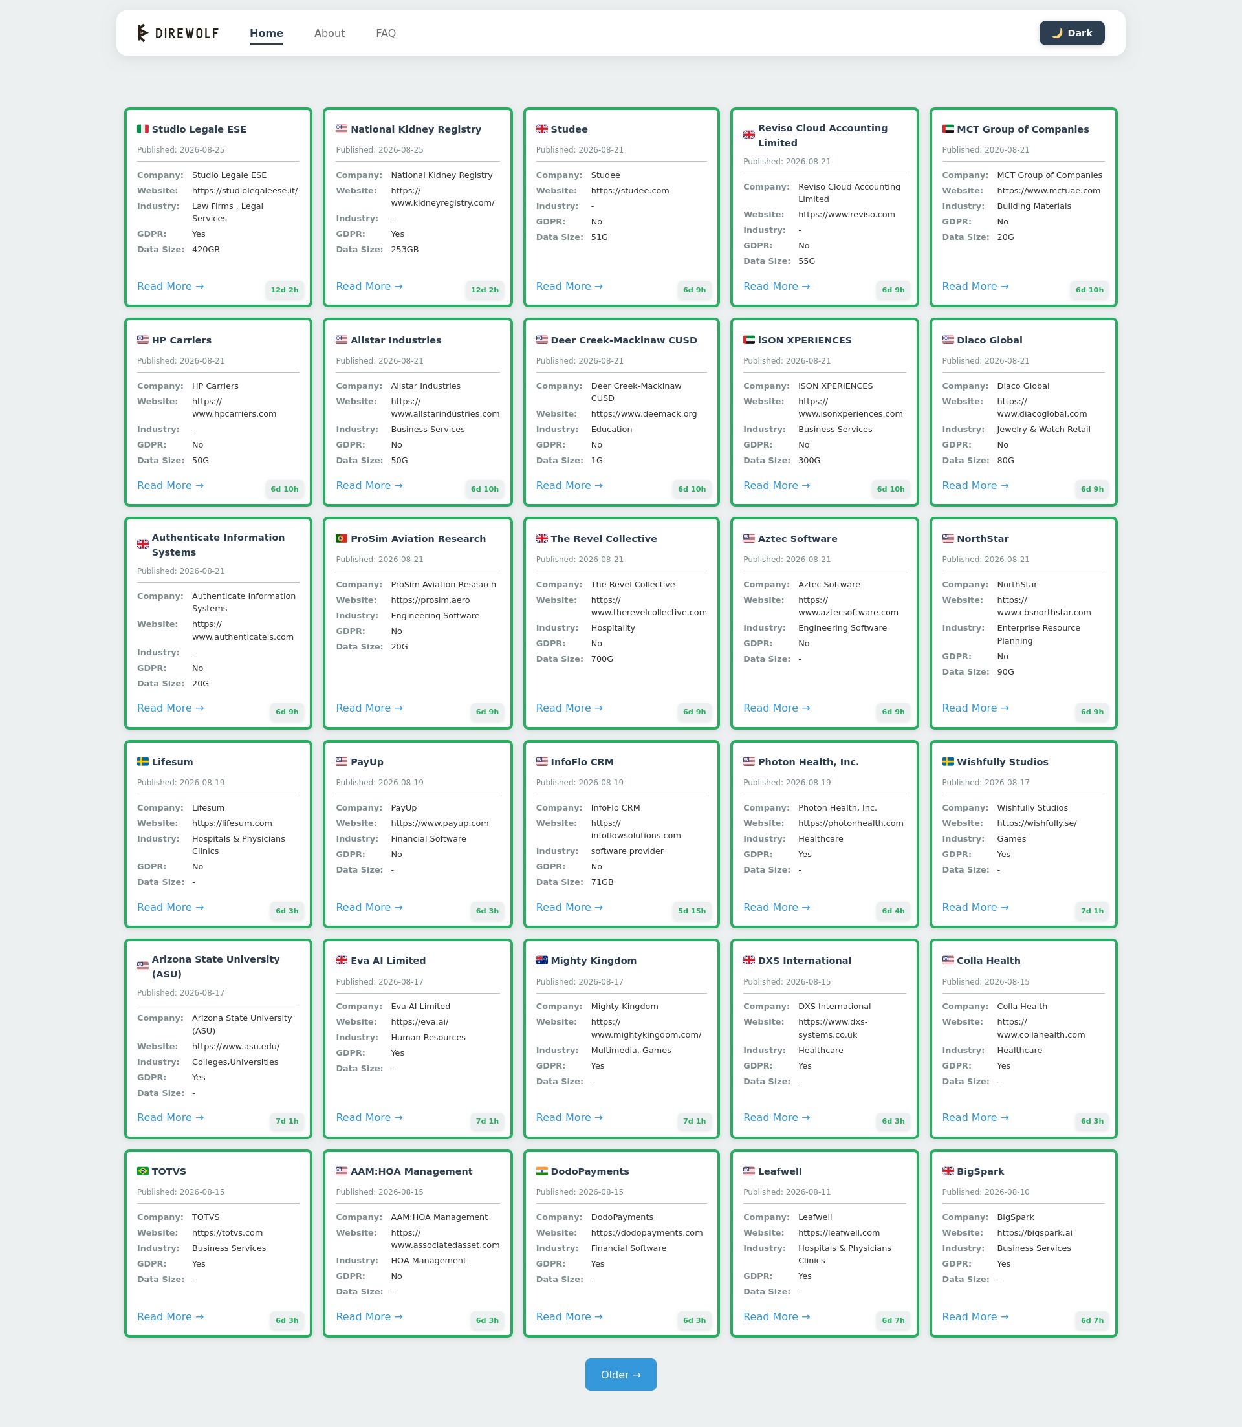Viewport: 1242px width, 1427px height.
Task: Click Mighty Kingdom card title
Action: click(x=593, y=961)
